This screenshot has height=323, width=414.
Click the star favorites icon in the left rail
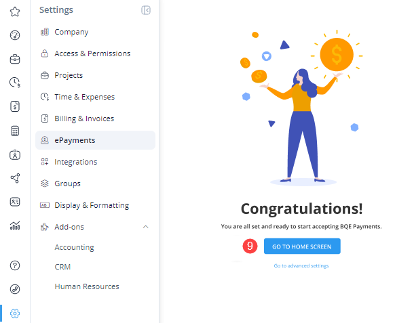(15, 12)
